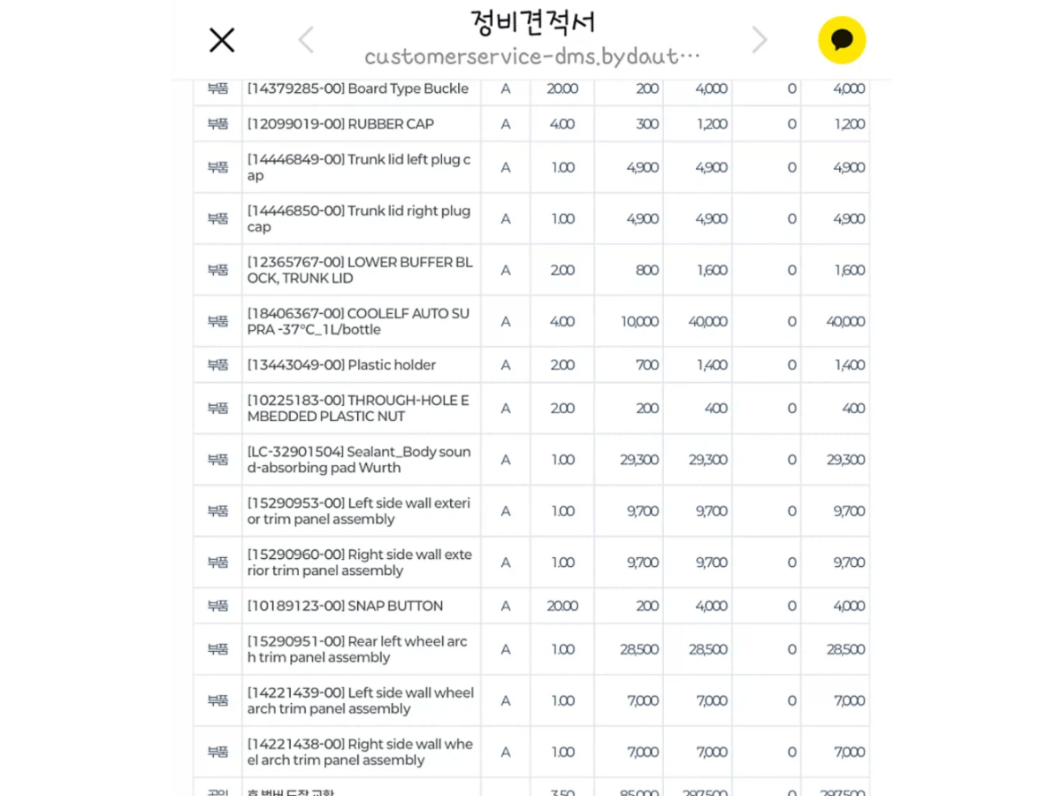The image size is (1061, 796).
Task: Select LOWER BUFFER BLOCK, TRUNK LID item
Action: tap(531, 270)
